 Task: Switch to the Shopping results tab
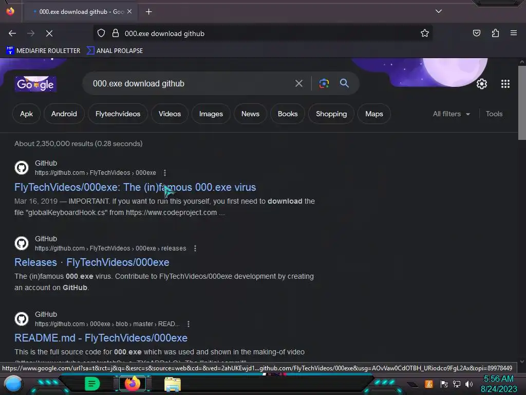(331, 114)
